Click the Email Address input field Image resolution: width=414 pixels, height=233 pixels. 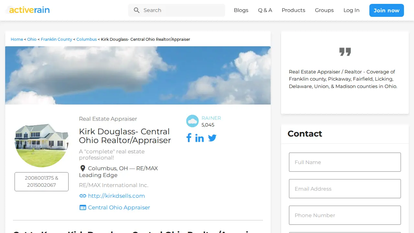coord(345,189)
